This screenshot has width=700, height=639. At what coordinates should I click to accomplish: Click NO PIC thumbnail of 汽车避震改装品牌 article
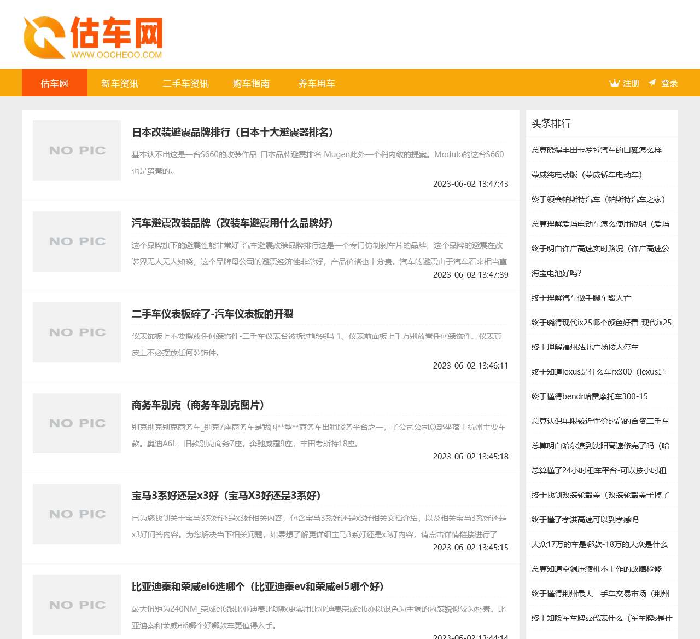pyautogui.click(x=77, y=241)
